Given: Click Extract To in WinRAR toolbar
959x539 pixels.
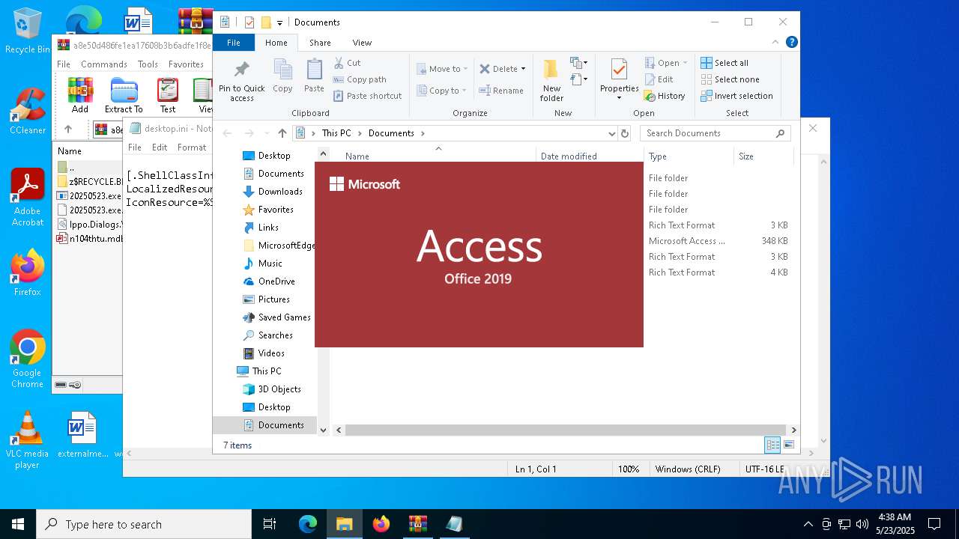Looking at the screenshot, I should pos(124,96).
